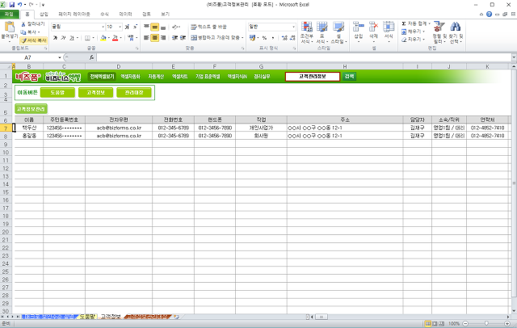Image resolution: width=517 pixels, height=328 pixels.
Task: Click the green 관리대장 move button
Action: click(134, 93)
